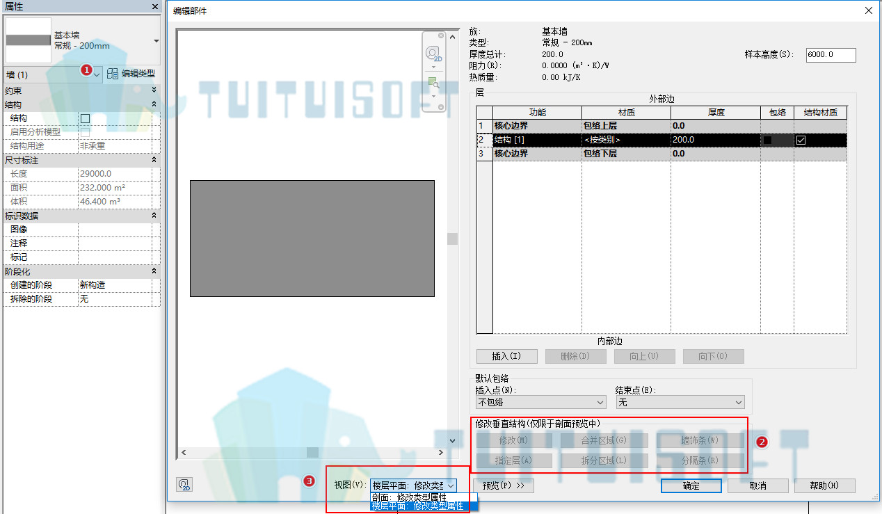Toggle the 结构 checkbox in properties
The image size is (882, 514).
click(x=86, y=118)
